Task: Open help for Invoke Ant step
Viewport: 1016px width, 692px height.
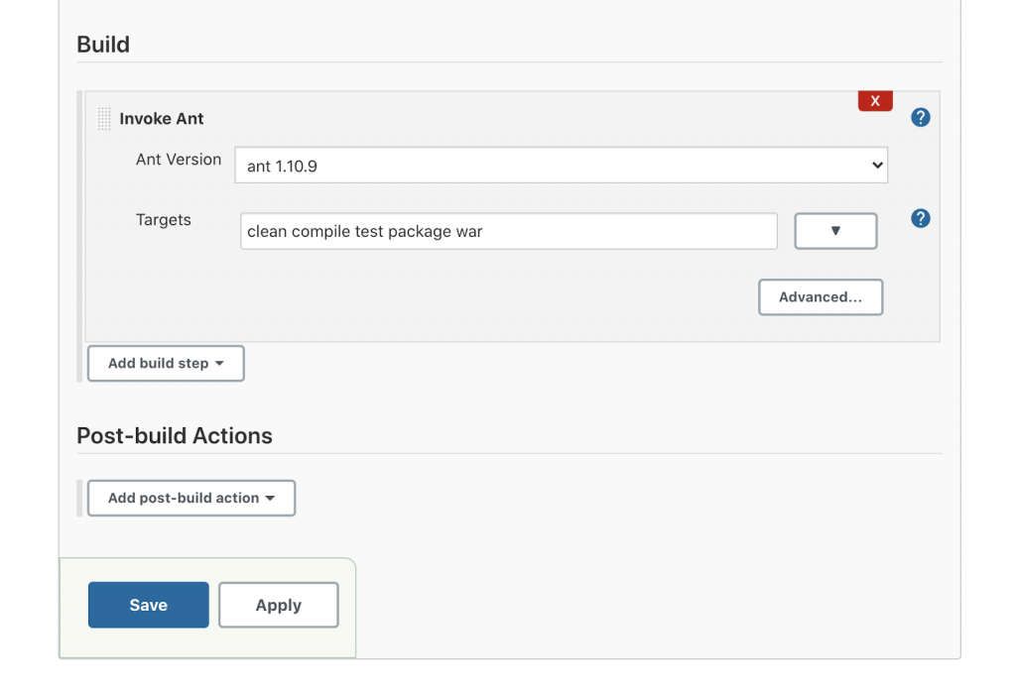Action: pos(921,118)
